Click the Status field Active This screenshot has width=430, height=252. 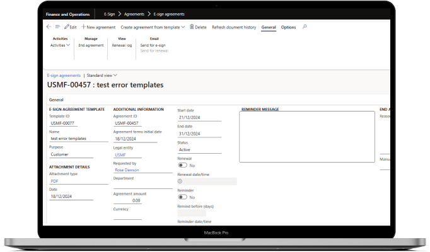coord(199,150)
